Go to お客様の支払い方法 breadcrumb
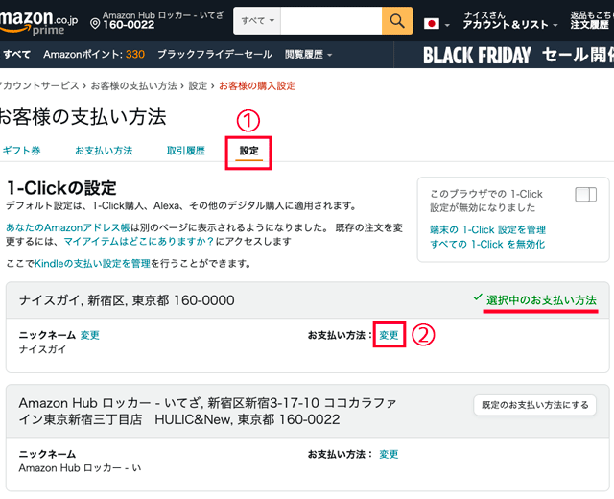614x499 pixels. 134,85
